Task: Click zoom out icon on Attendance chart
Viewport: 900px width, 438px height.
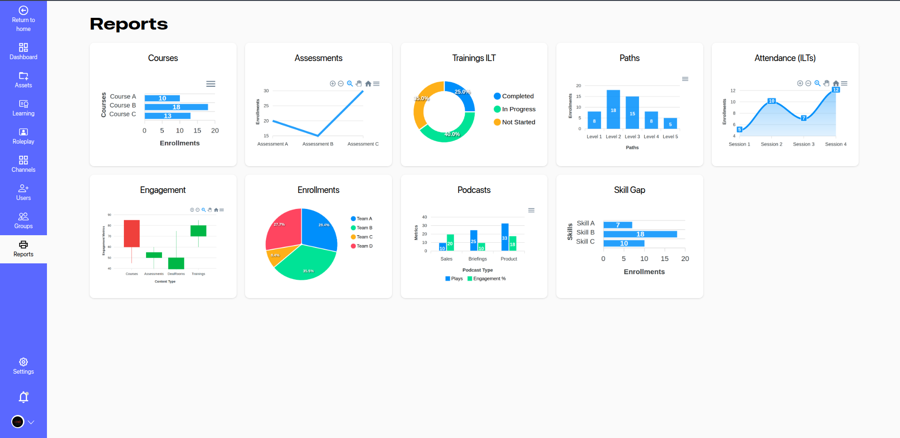Action: pos(808,84)
